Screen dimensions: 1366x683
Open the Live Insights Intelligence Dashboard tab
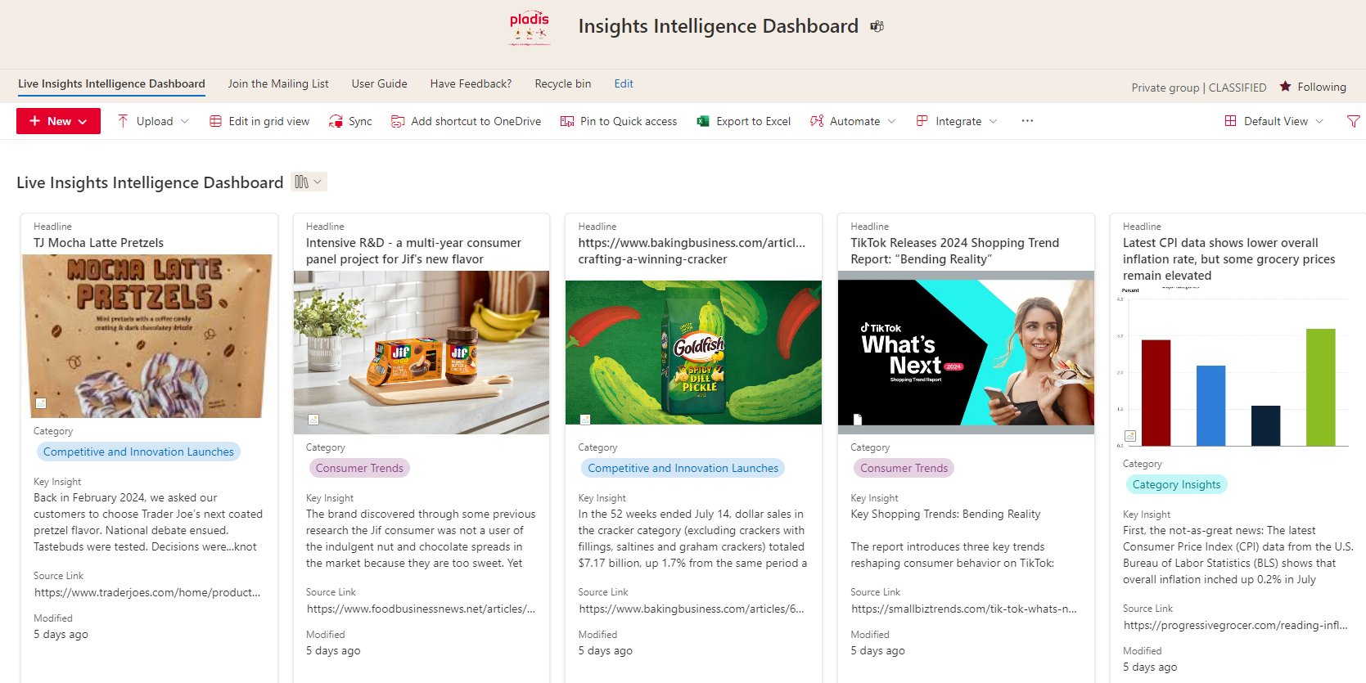pyautogui.click(x=111, y=83)
